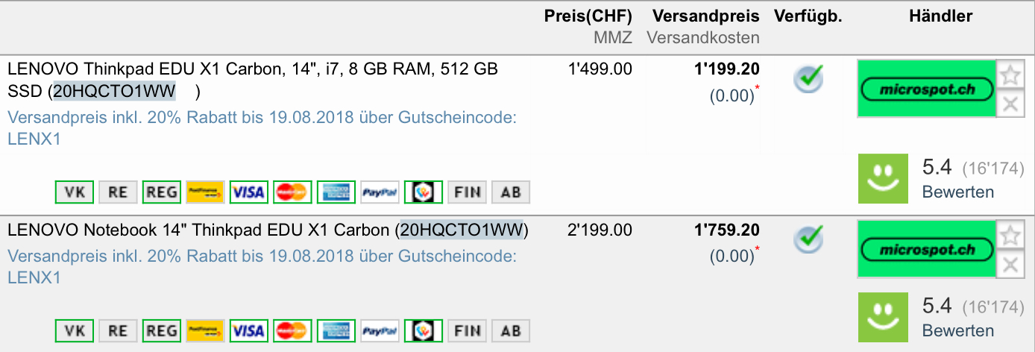Star the first microspot.ch offer as favorite
1035x352 pixels.
pyautogui.click(x=1010, y=75)
